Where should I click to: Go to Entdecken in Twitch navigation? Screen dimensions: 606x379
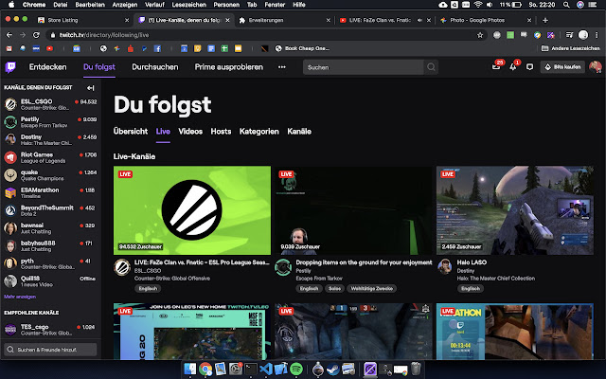tap(48, 67)
